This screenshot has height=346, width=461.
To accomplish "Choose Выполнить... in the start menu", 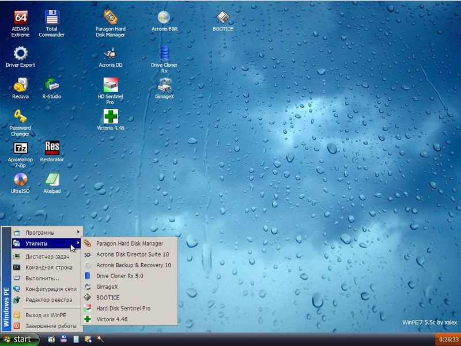I will pyautogui.click(x=47, y=278).
